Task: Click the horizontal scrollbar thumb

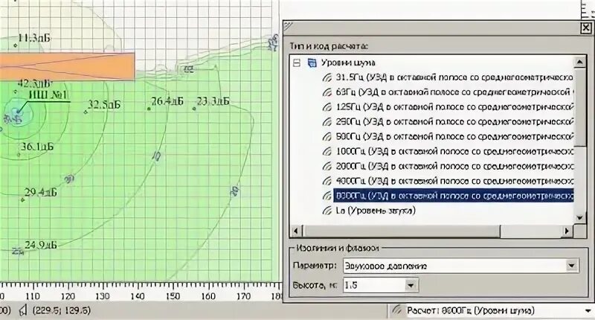Action: coord(402,231)
